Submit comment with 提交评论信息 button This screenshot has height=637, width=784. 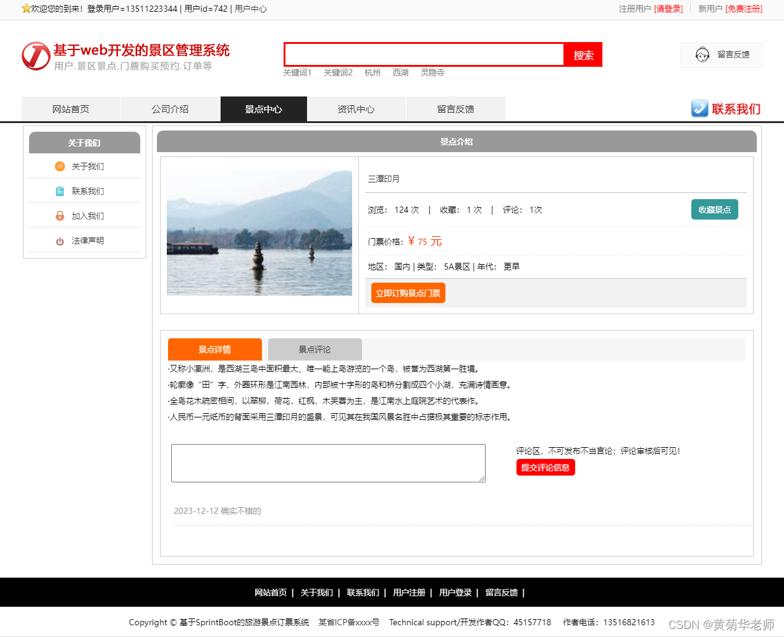coord(546,468)
